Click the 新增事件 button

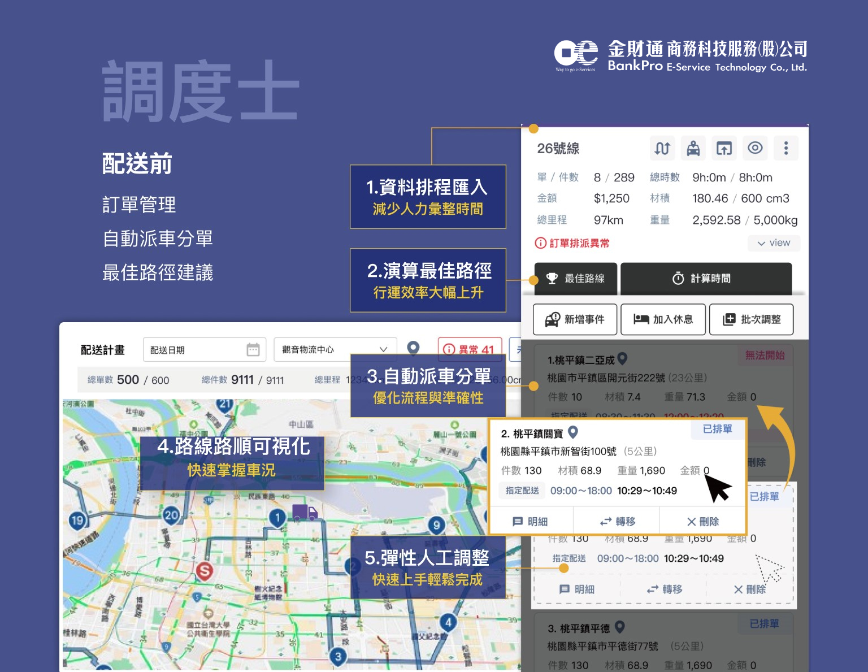pos(575,319)
